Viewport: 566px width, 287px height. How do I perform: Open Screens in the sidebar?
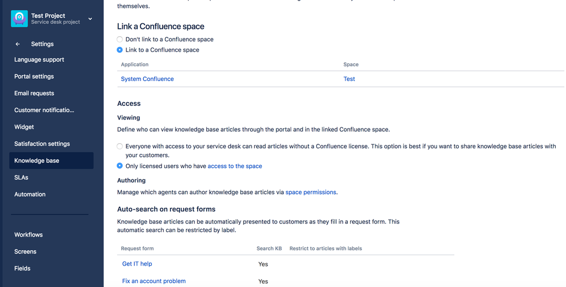(x=25, y=251)
